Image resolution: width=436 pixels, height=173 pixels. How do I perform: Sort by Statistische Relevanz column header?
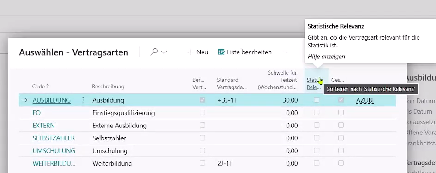[x=314, y=83]
